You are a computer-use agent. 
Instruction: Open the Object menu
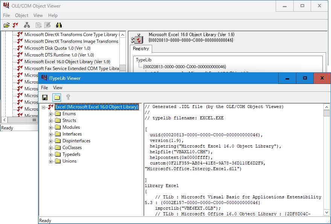click(x=21, y=15)
